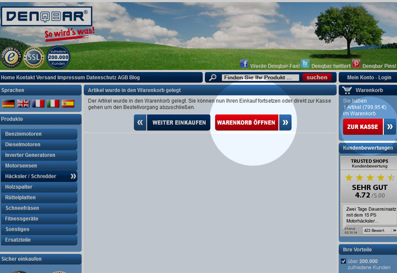Proceed with the Zur Kasse button
The image size is (397, 273).
pos(363,127)
